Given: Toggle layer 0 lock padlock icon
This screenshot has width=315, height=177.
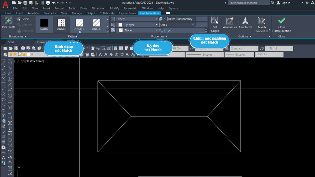Looking at the screenshot, I should click(x=24, y=54).
